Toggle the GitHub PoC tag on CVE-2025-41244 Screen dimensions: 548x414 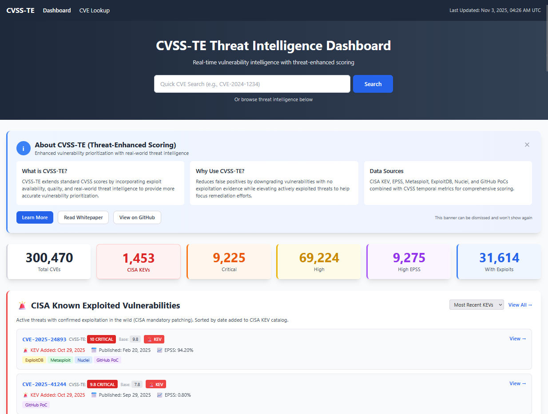36,405
